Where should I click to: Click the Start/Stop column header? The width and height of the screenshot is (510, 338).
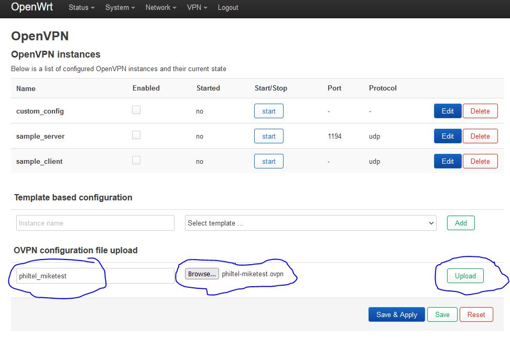(x=271, y=88)
